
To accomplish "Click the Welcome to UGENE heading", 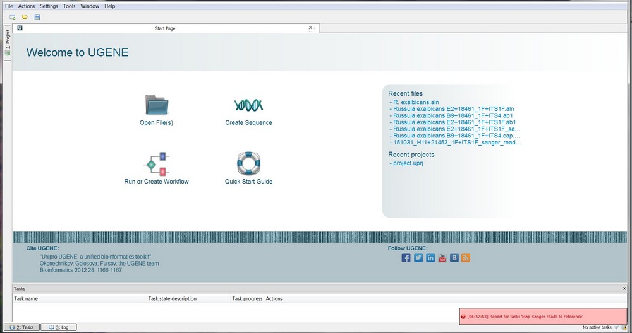I will 77,52.
